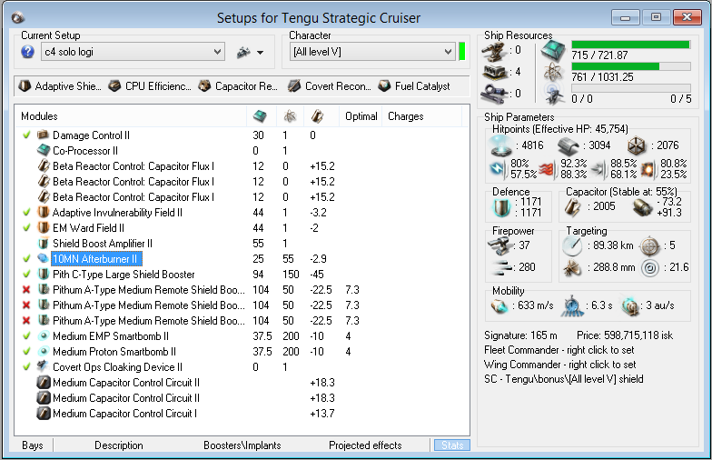Open the Boosters\Implants tab
This screenshot has height=460, width=712.
[x=242, y=445]
